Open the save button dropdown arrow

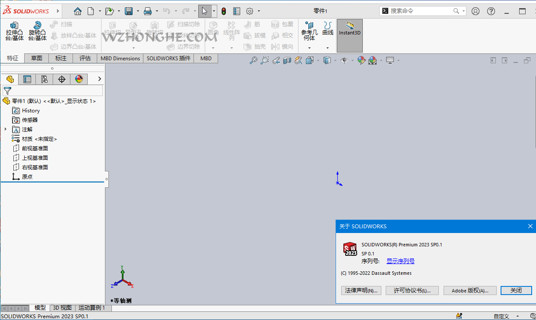pyautogui.click(x=138, y=11)
